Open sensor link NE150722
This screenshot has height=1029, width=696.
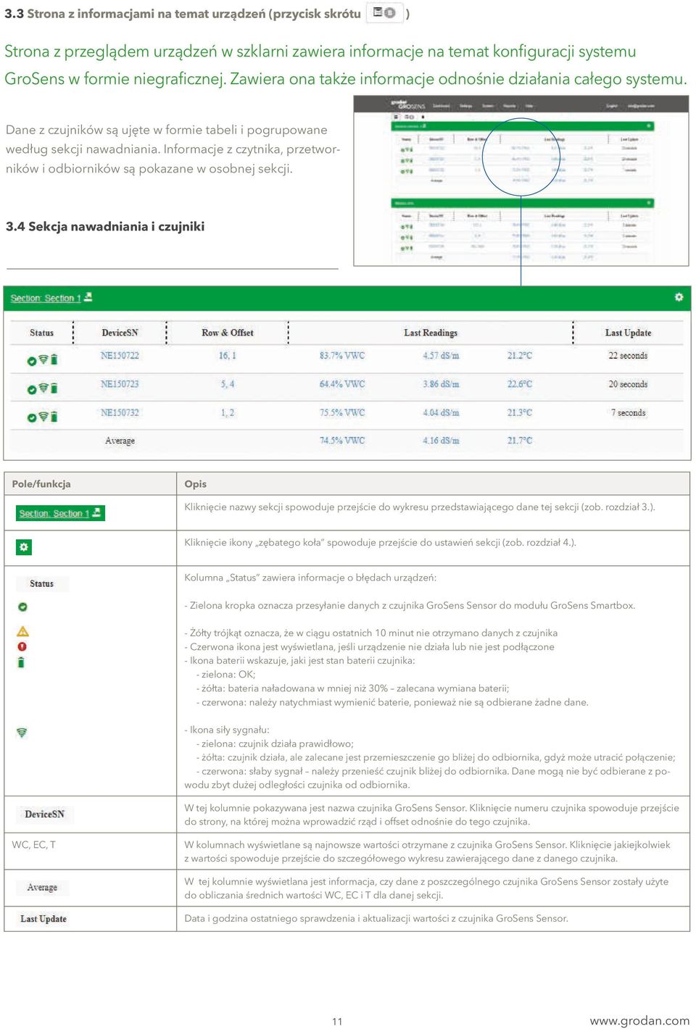point(120,356)
